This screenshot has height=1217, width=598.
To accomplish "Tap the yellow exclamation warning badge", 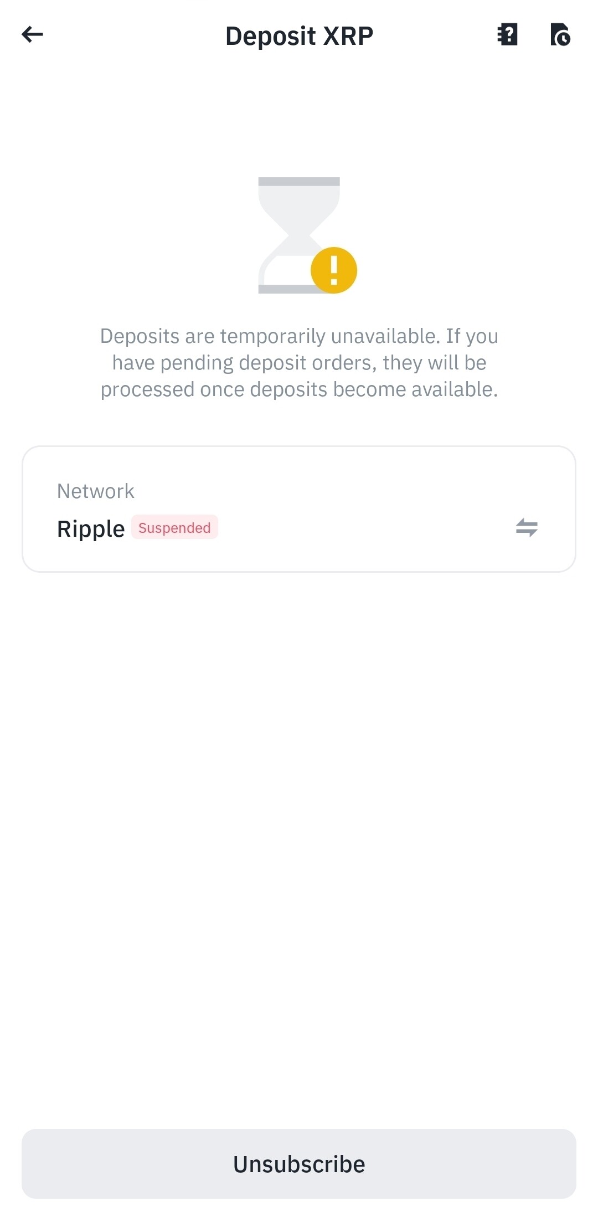I will click(334, 270).
